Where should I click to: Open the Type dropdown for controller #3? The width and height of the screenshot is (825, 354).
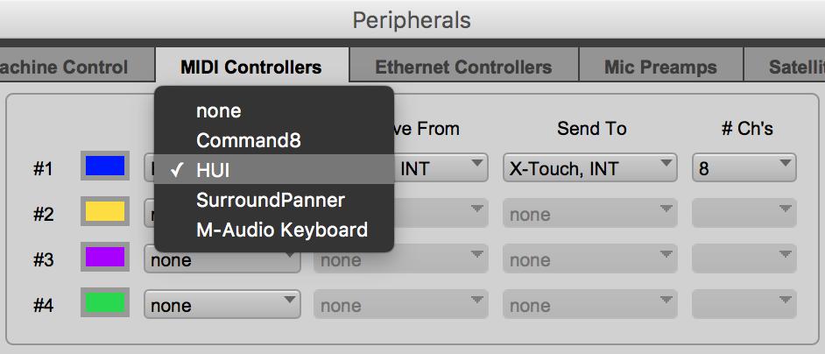point(222,259)
